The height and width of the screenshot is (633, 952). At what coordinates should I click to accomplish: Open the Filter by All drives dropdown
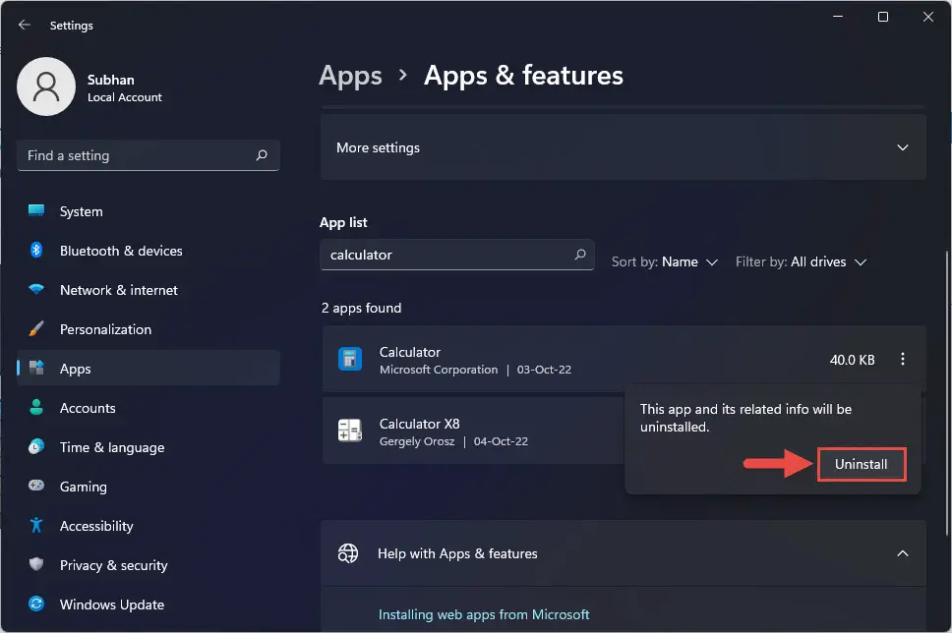coord(801,262)
